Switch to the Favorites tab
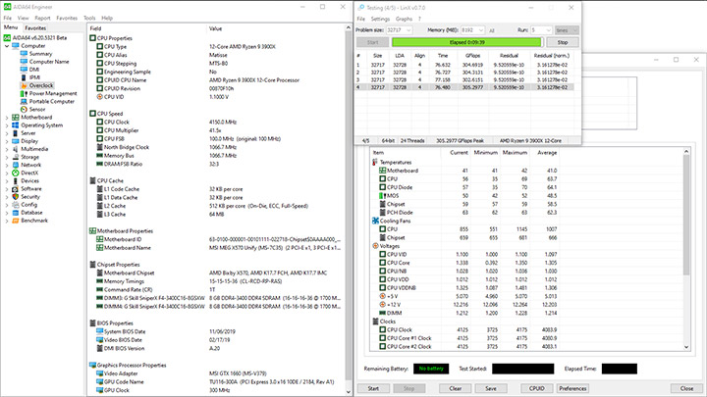 [36, 28]
